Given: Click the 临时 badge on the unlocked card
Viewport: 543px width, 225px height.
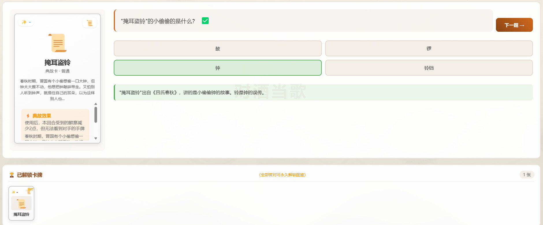Looking at the screenshot, I should pyautogui.click(x=30, y=189).
